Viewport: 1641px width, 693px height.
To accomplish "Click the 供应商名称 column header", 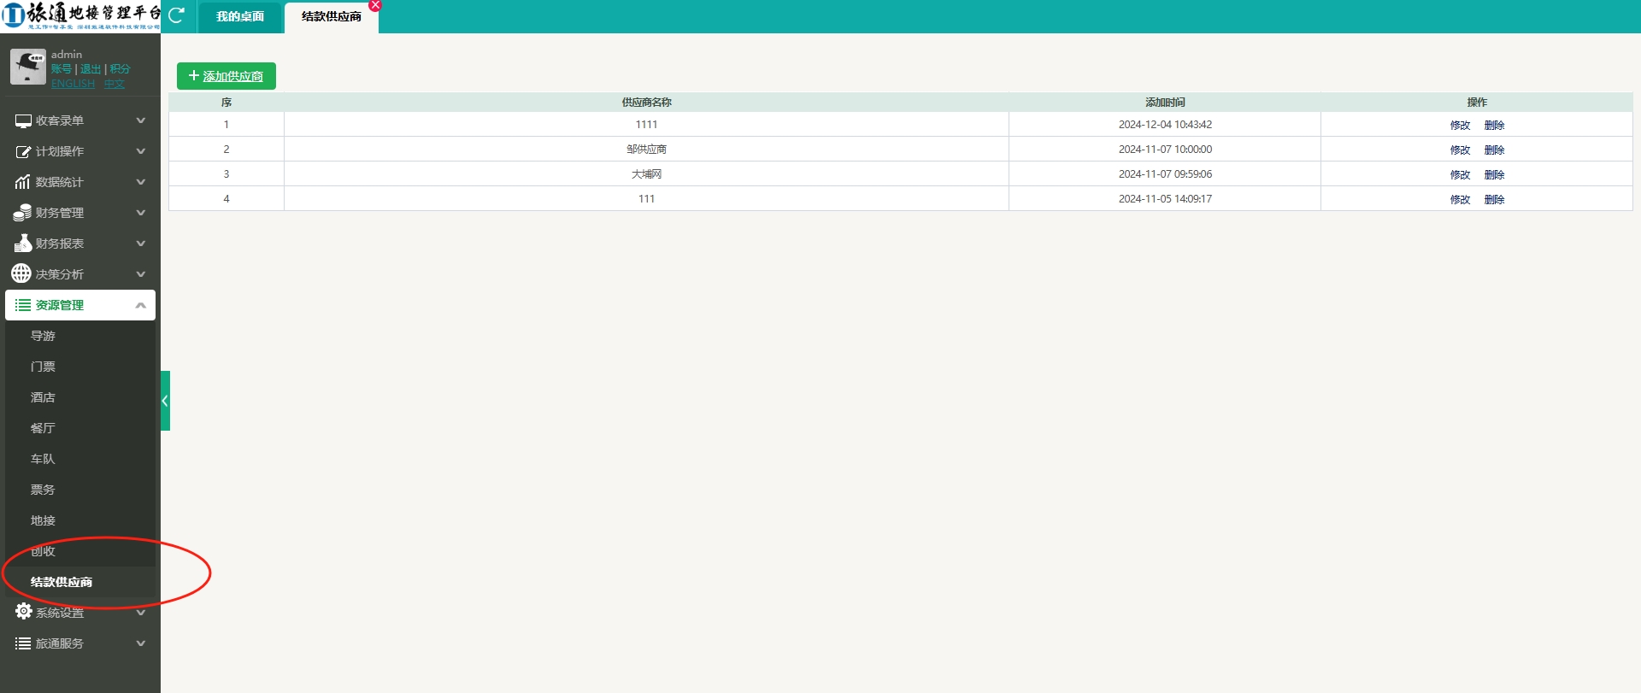I will [646, 103].
